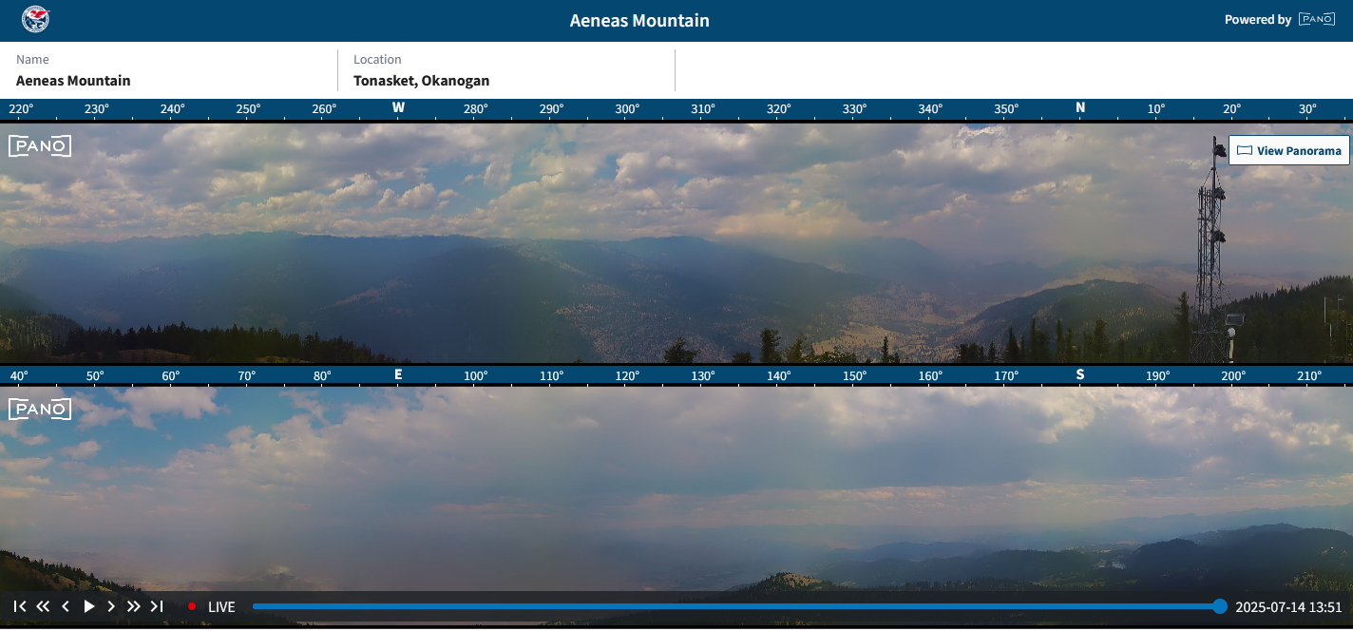This screenshot has height=631, width=1353.
Task: Click the timestamp 2025-07-14 13:51
Action: [x=1288, y=606]
